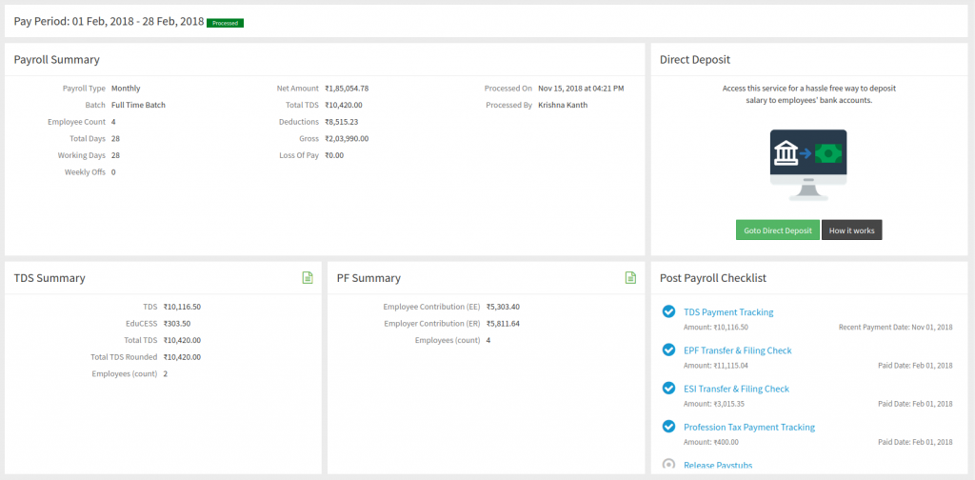Click the How it works button
The image size is (975, 480).
852,230
